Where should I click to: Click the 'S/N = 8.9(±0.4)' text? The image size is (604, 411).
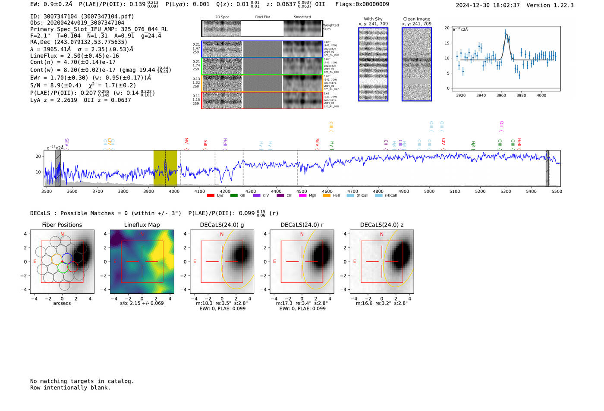[x=56, y=85]
